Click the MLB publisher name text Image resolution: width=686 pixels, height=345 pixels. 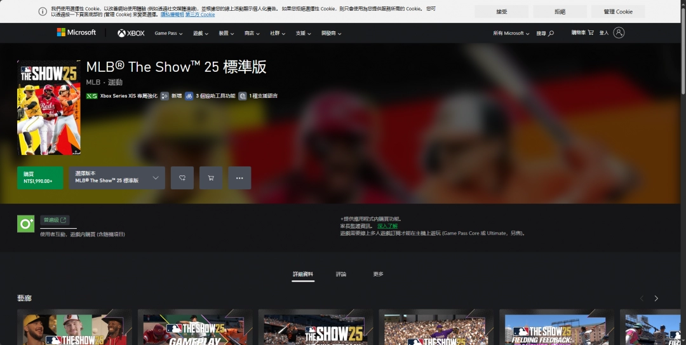[x=93, y=83]
